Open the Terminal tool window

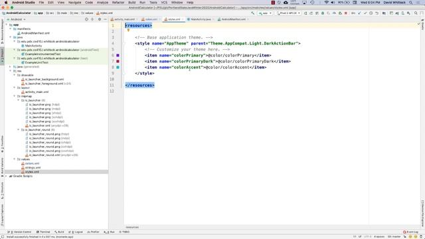coord(43,232)
